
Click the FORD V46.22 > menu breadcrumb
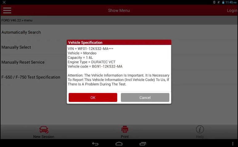pos(17,20)
